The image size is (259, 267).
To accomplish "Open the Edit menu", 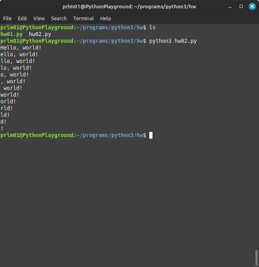I will [22, 18].
